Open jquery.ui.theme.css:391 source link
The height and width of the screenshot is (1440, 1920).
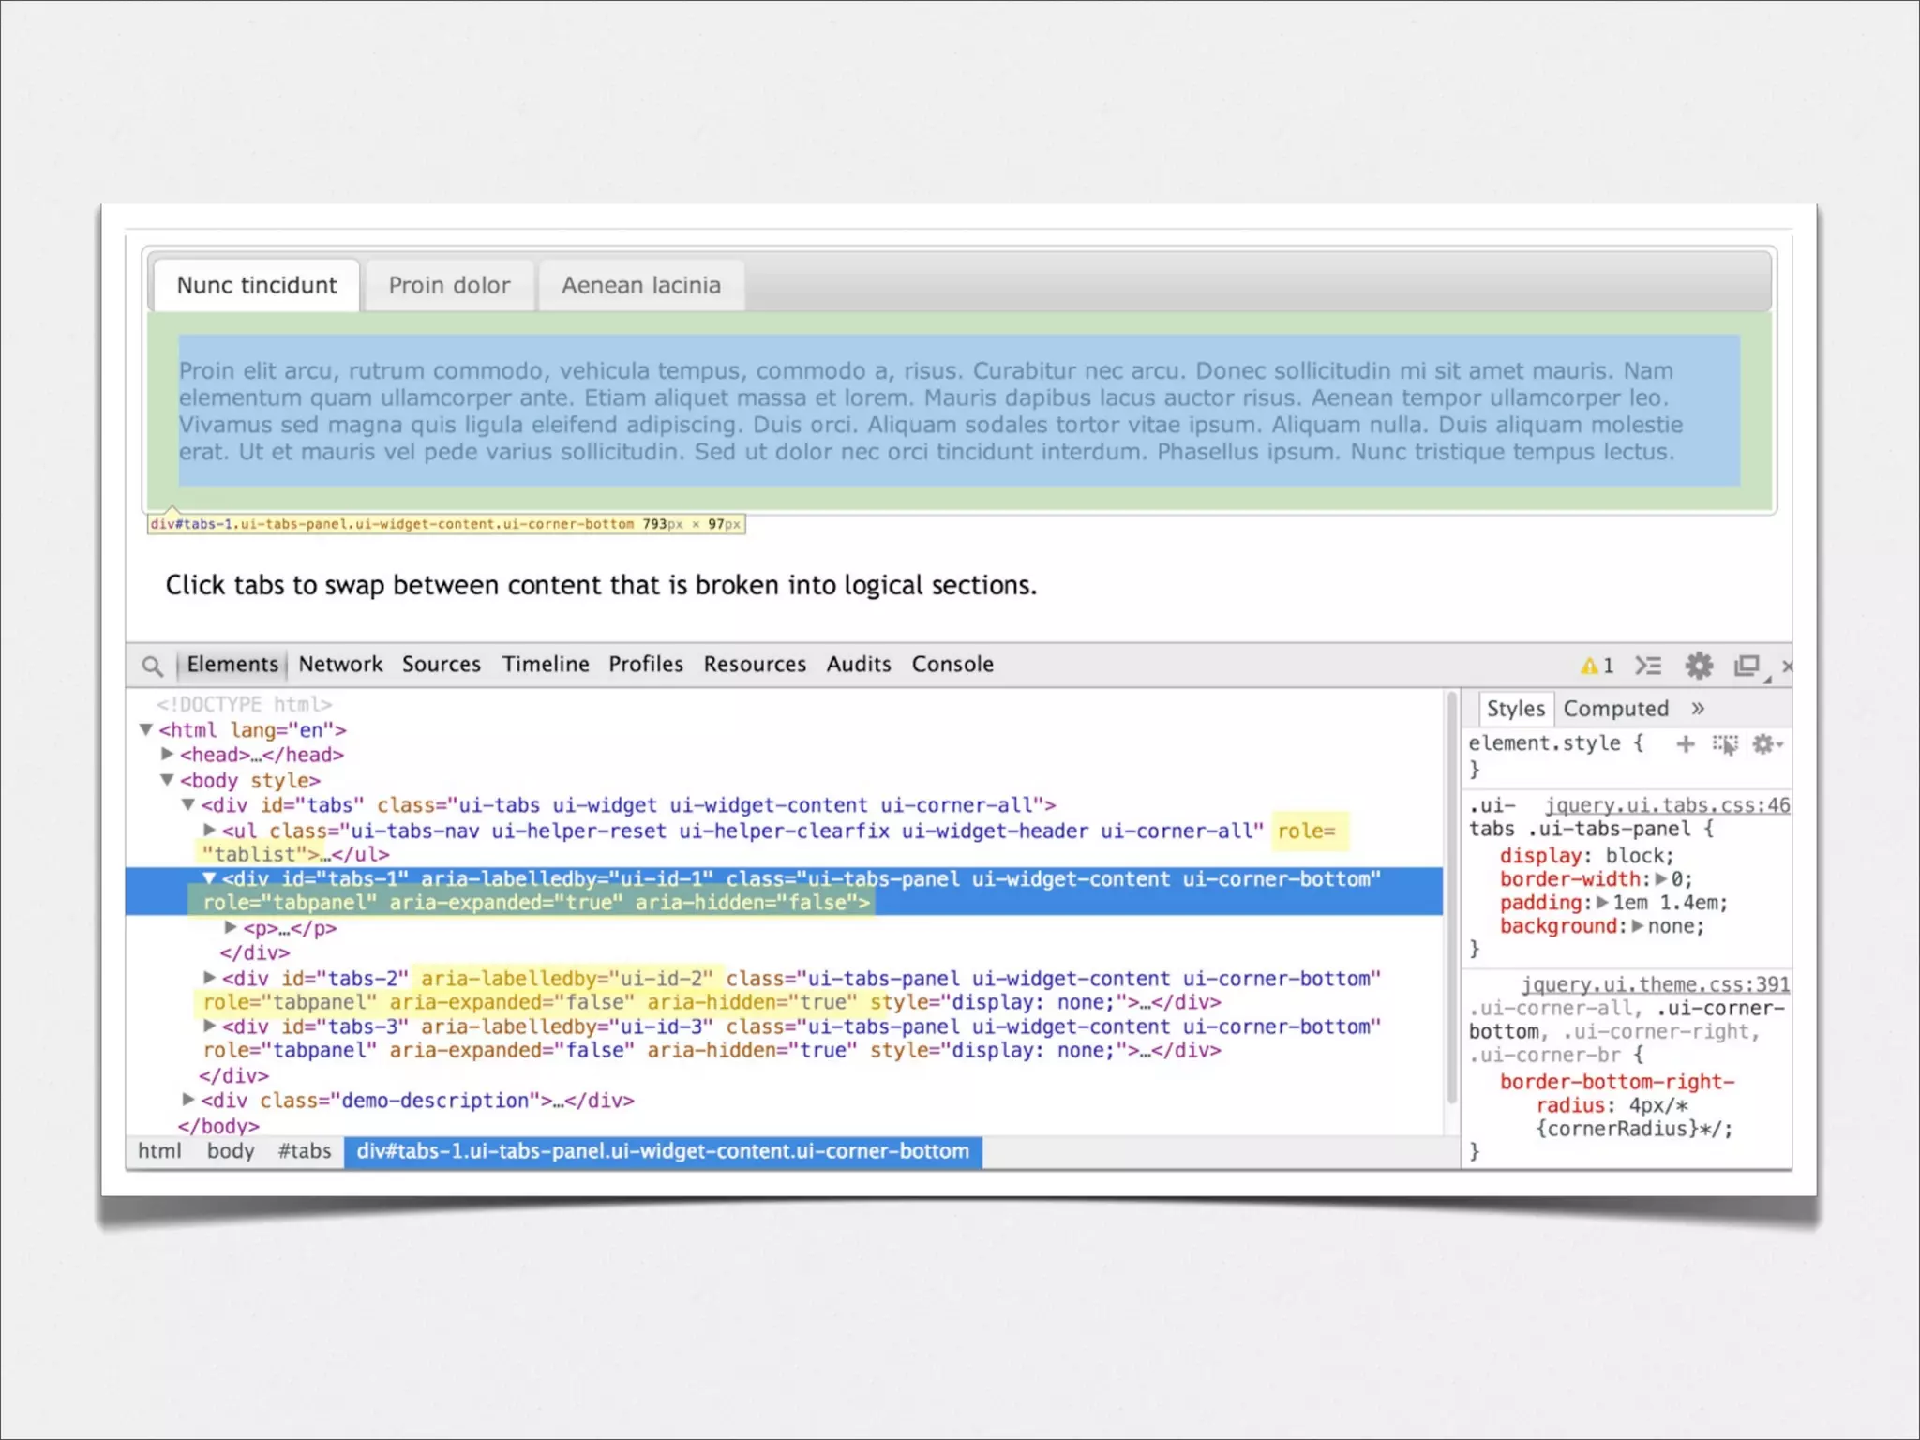click(x=1655, y=984)
